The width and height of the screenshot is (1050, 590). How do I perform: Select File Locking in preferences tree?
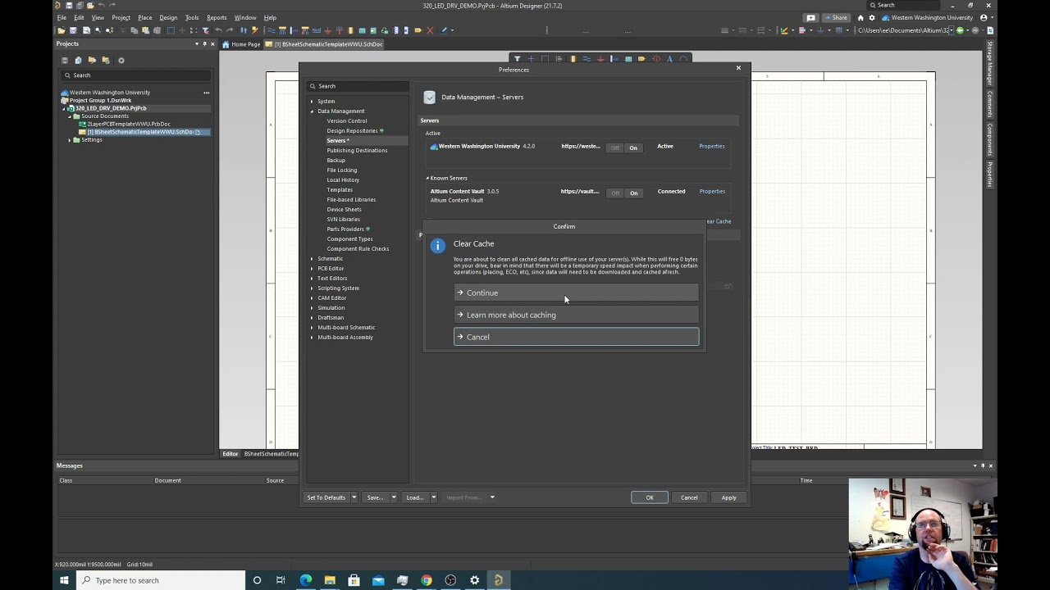point(341,170)
